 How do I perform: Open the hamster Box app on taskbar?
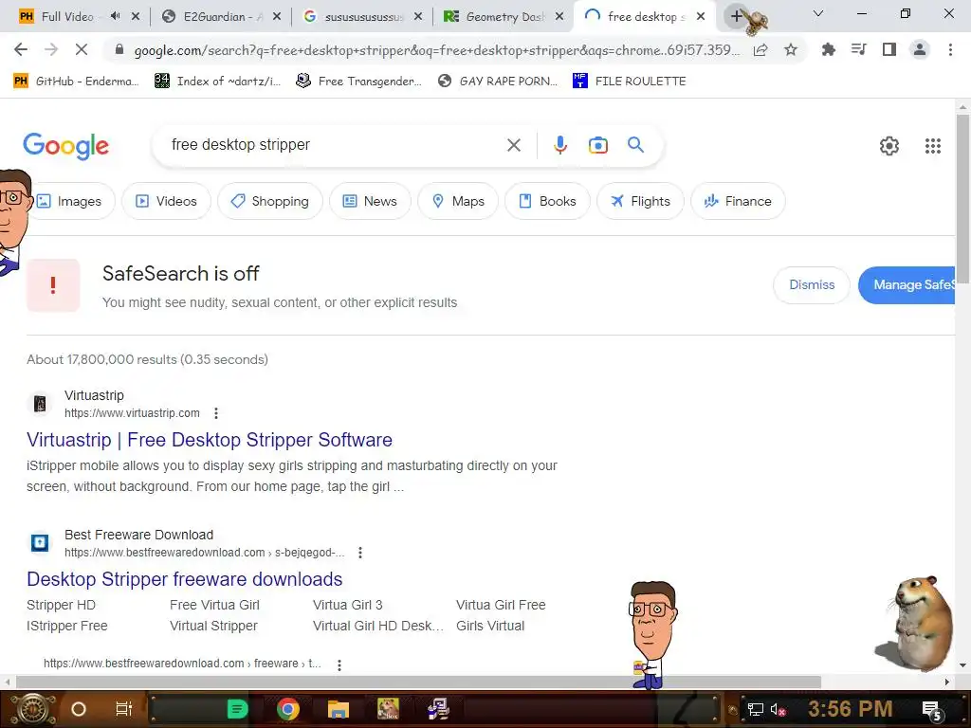click(x=388, y=709)
